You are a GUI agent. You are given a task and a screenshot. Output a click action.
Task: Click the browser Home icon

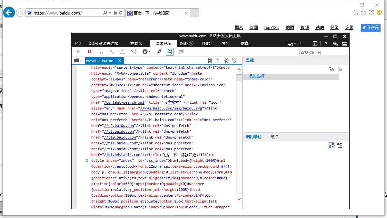[x=356, y=12]
